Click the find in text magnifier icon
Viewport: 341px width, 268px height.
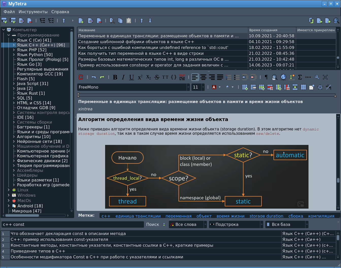coord(274,77)
